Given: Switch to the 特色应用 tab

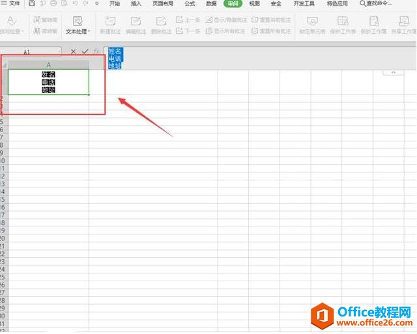Looking at the screenshot, I should click(x=338, y=3).
